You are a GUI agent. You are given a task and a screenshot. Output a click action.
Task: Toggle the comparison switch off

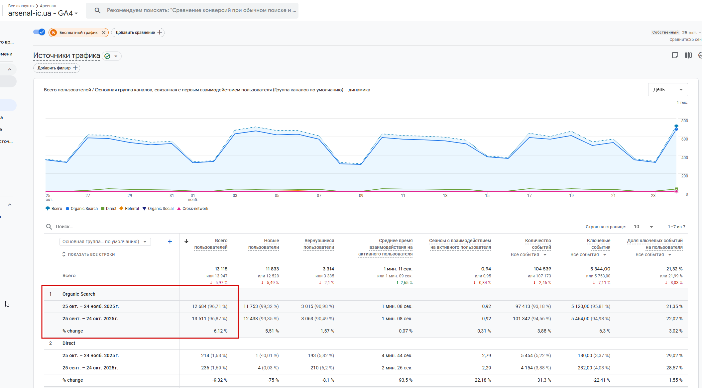pyautogui.click(x=39, y=32)
